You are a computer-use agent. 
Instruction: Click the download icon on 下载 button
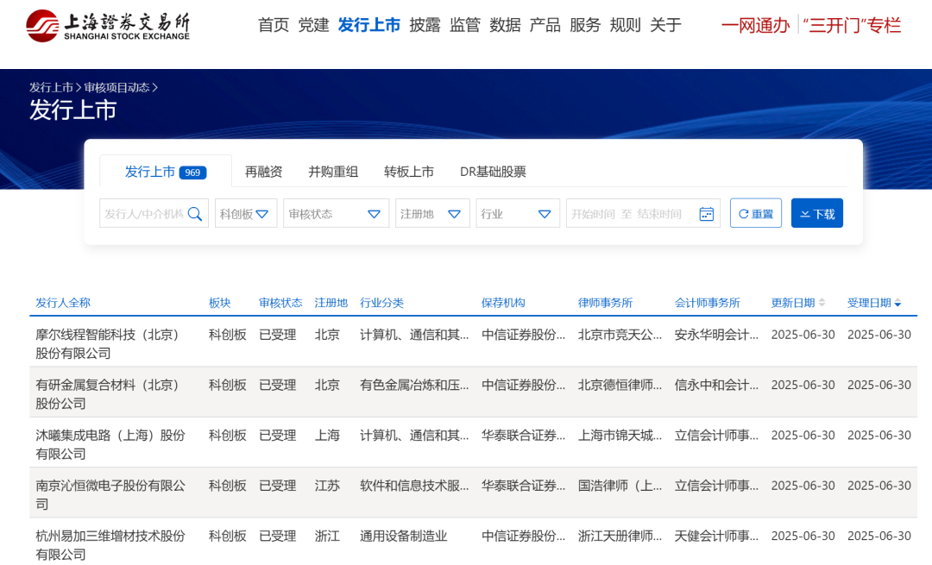pos(804,213)
